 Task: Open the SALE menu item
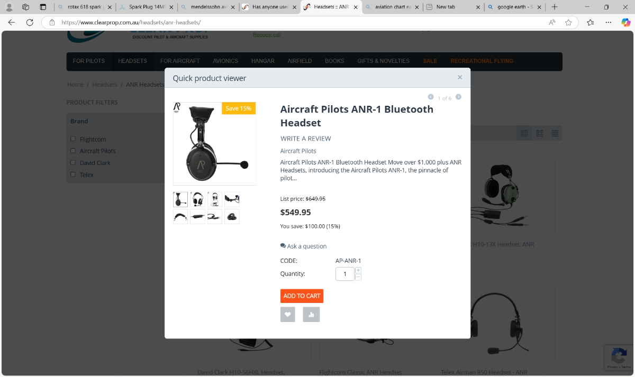pos(430,61)
